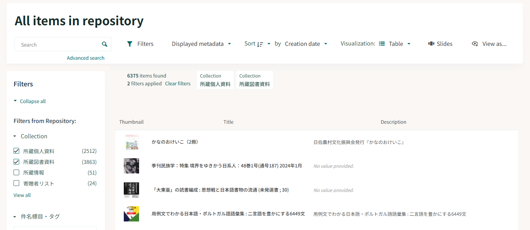Open the Creation date sort dropdown
Screen dimensions: 530x230
(306, 44)
